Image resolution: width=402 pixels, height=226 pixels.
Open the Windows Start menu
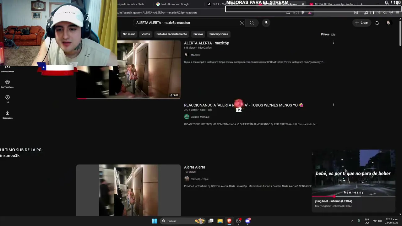coord(155,221)
